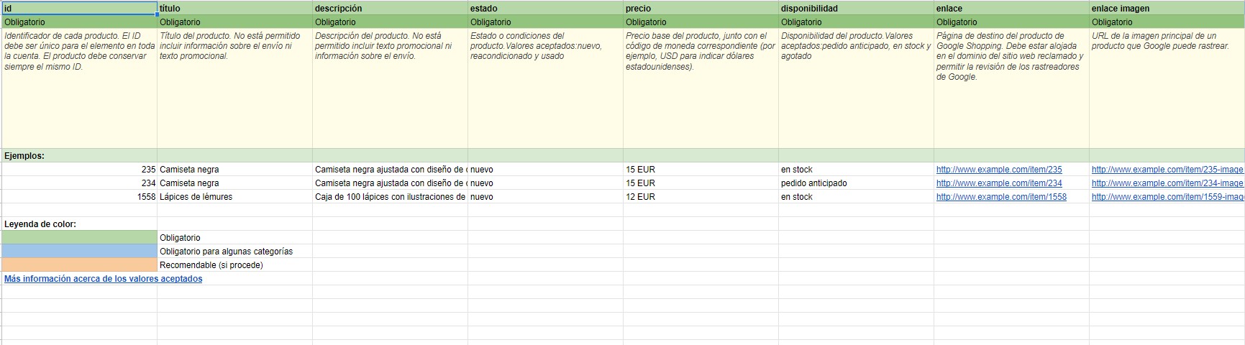
Task: Open the http://www.example.com/item/1558 link
Action: point(1001,197)
